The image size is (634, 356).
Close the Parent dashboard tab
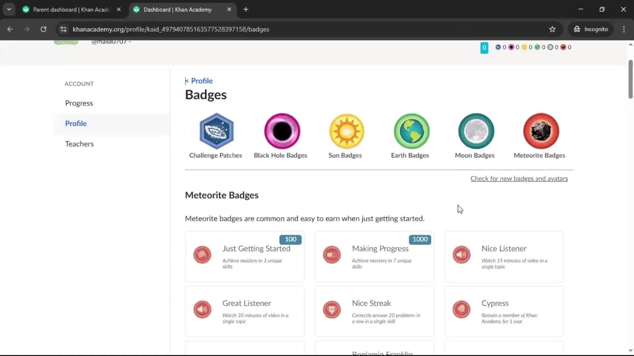coord(119,10)
